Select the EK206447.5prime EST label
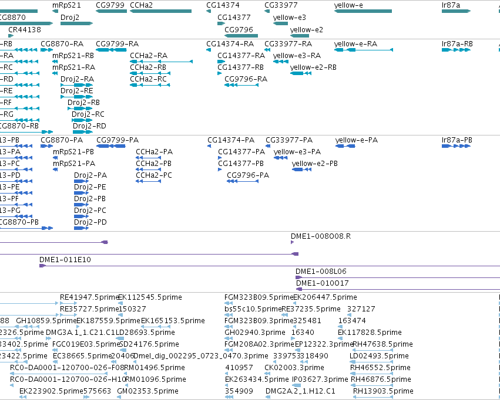The image size is (500, 400). point(325,297)
